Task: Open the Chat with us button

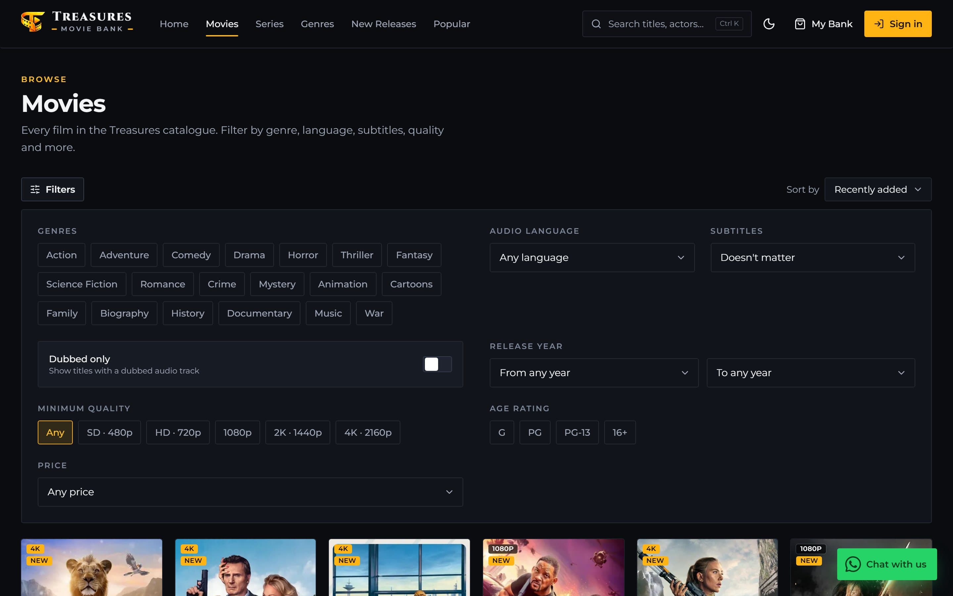Action: point(887,564)
